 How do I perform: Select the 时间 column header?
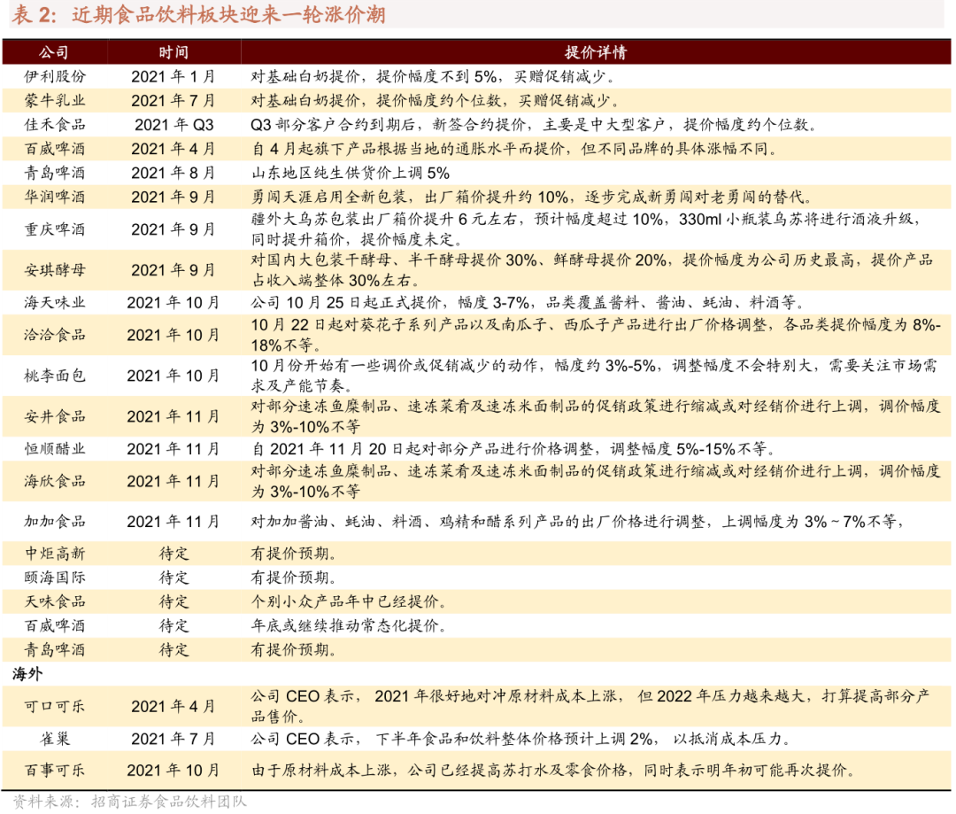pos(173,52)
